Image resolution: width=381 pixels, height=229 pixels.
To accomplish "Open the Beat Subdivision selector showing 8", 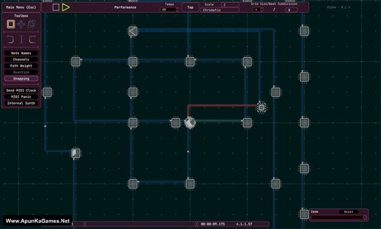I will [x=291, y=10].
